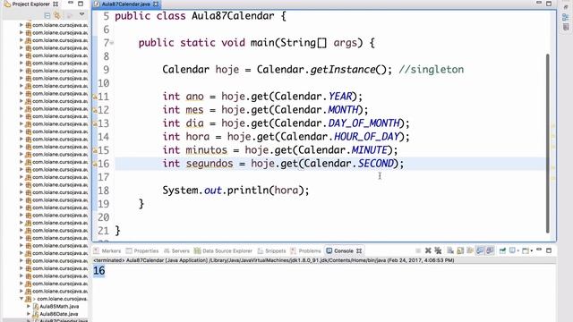Click variable 'mes' on line 12
Image resolution: width=573 pixels, height=322 pixels.
[x=194, y=110]
